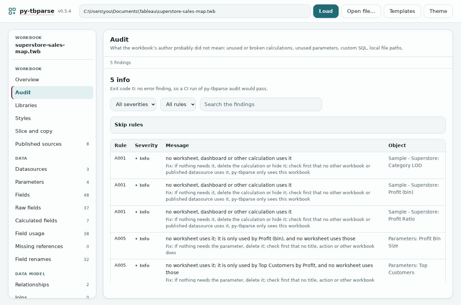461x305 pixels.
Task: Open Field usage in the sidebar
Action: pos(52,233)
